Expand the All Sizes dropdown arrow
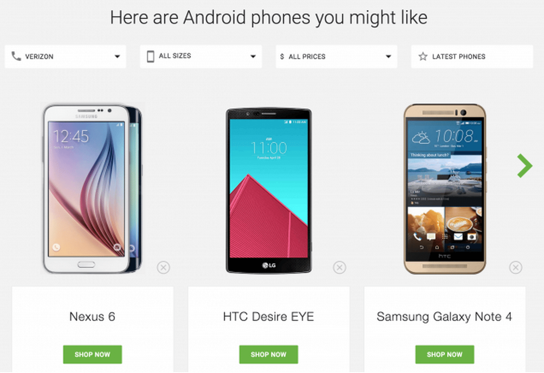Image resolution: width=544 pixels, height=373 pixels. (253, 56)
